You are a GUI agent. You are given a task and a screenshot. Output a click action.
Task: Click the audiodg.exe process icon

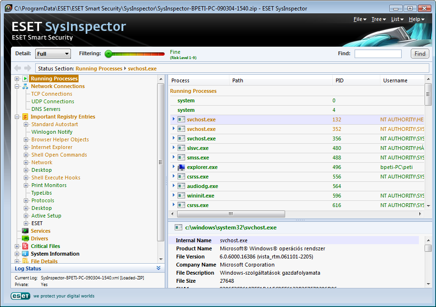pyautogui.click(x=181, y=186)
